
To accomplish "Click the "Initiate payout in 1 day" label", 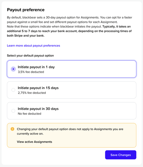I will coord(36,67).
